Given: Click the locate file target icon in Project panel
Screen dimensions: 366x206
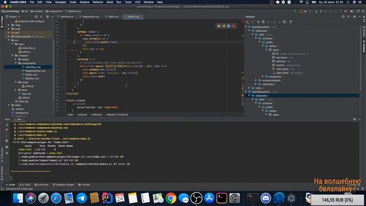Looking at the screenshot, I should click(x=36, y=17).
